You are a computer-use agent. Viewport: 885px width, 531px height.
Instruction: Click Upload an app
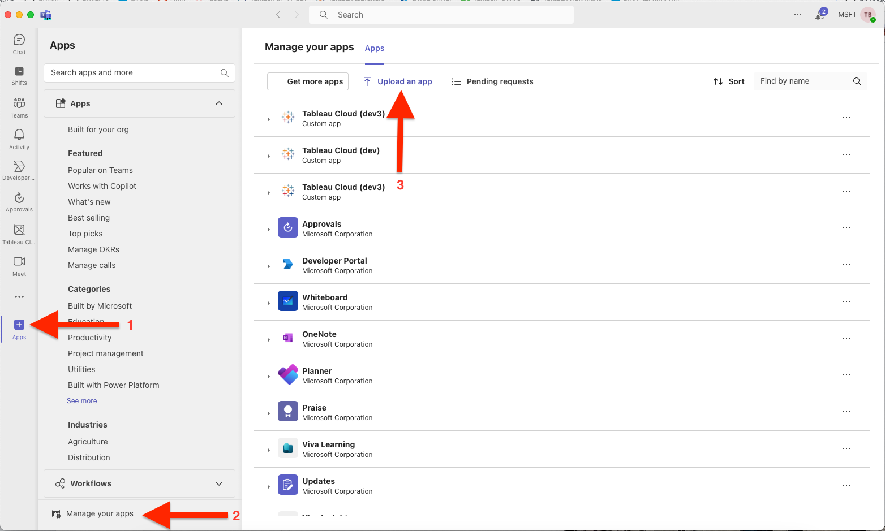coord(398,81)
